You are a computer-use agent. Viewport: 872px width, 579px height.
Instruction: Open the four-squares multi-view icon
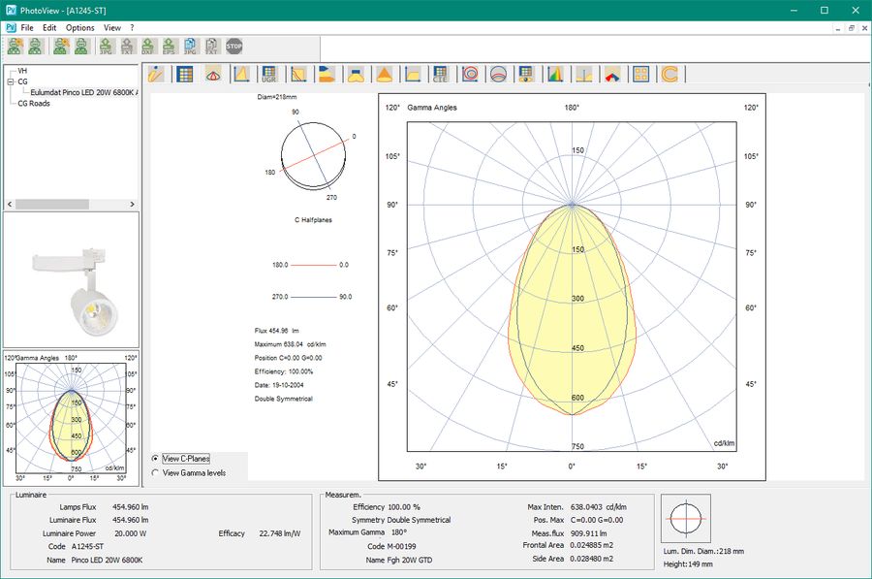[640, 74]
